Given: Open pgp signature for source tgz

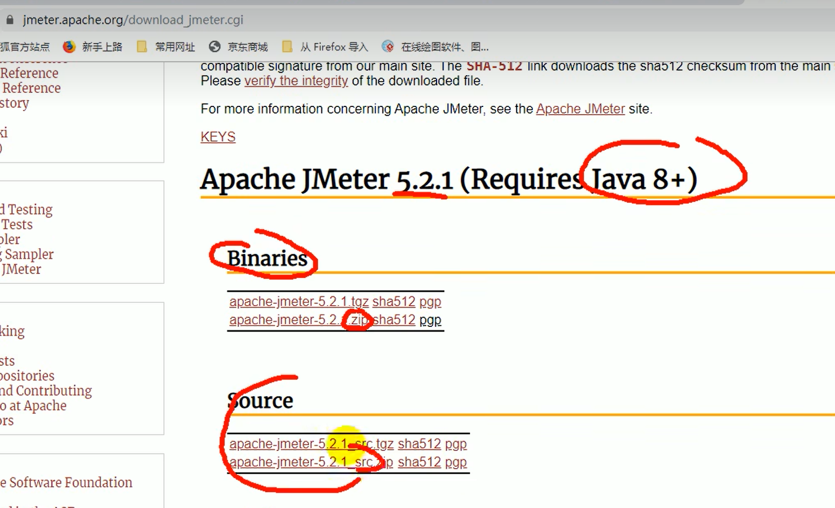Looking at the screenshot, I should pos(456,444).
